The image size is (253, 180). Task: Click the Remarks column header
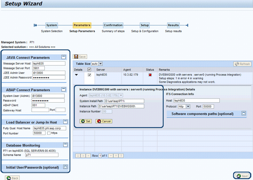click(x=164, y=70)
